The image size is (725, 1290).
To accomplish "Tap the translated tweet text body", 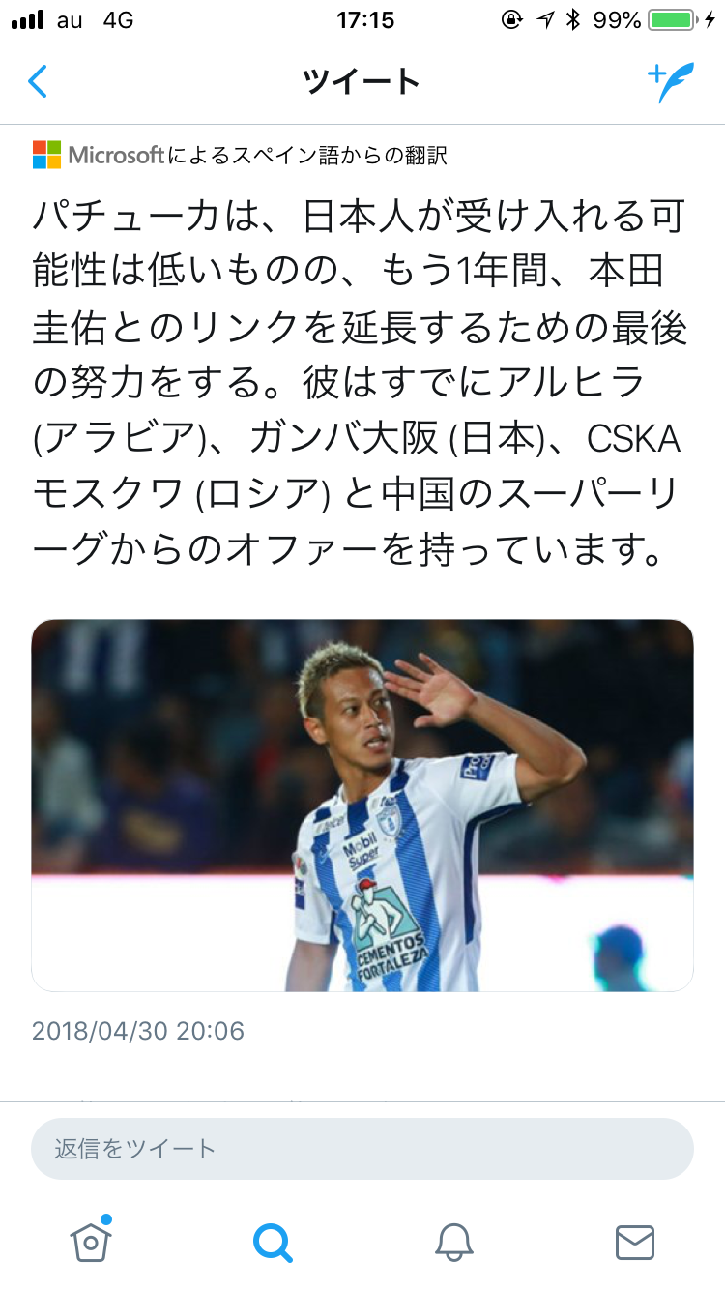I will pos(360,384).
